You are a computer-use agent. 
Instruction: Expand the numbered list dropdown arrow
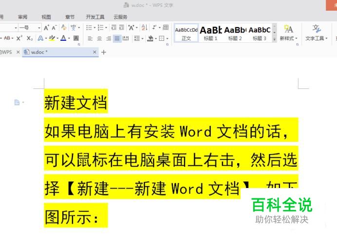pyautogui.click(x=106, y=28)
